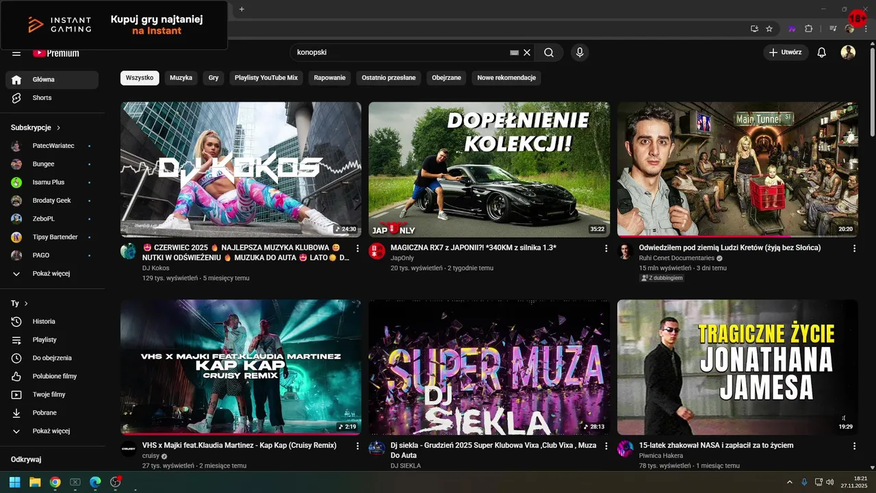Open a new browser tab
Viewport: 876px width, 493px height.
tap(242, 9)
